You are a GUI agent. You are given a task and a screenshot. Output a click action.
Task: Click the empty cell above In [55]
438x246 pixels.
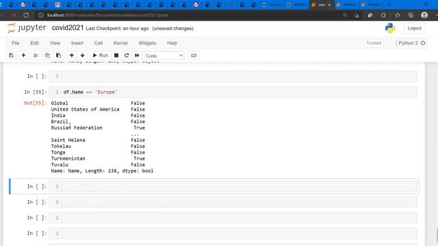pos(233,77)
